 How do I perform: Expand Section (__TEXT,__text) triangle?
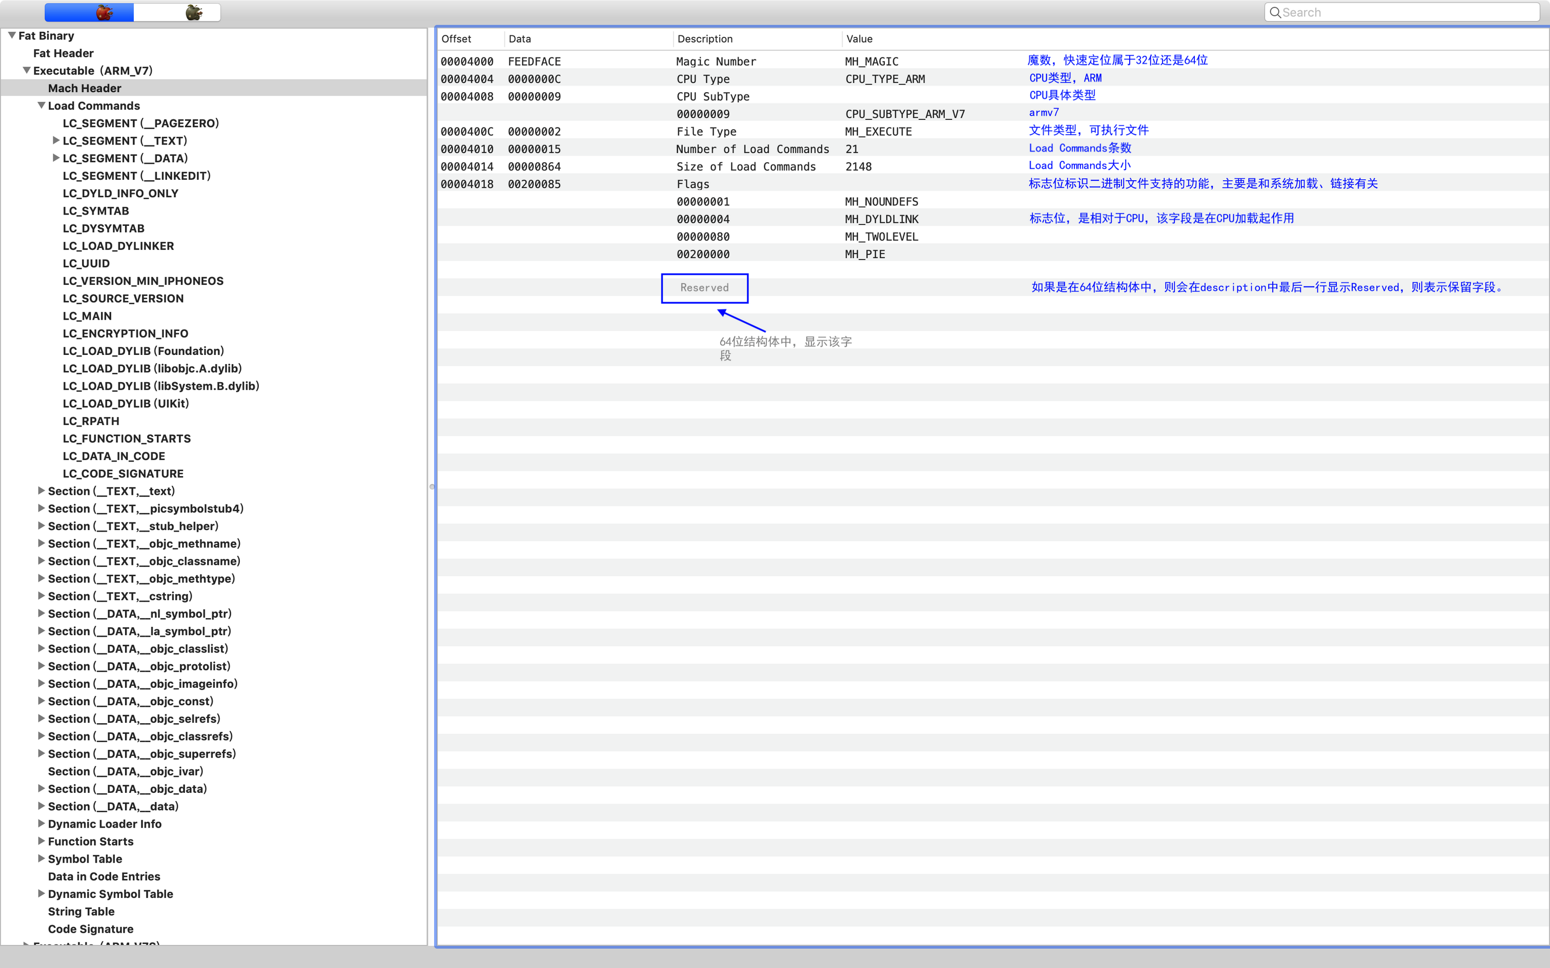(41, 491)
